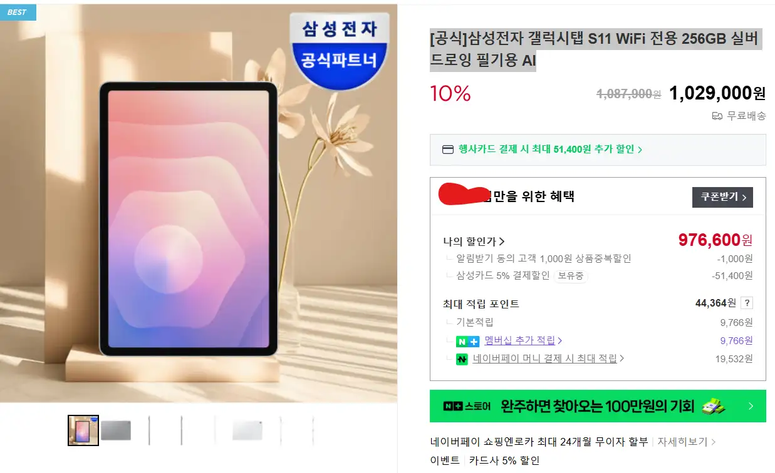This screenshot has width=775, height=473.
Task: Click the green Naver Pay money icon
Action: (x=462, y=359)
